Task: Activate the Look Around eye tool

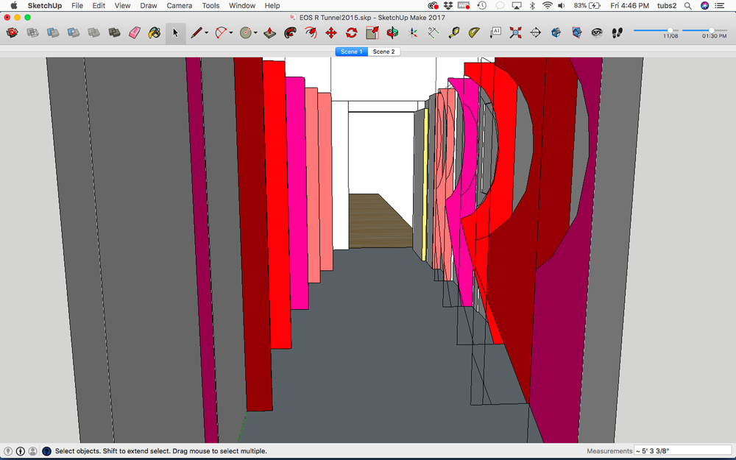Action: pos(597,33)
